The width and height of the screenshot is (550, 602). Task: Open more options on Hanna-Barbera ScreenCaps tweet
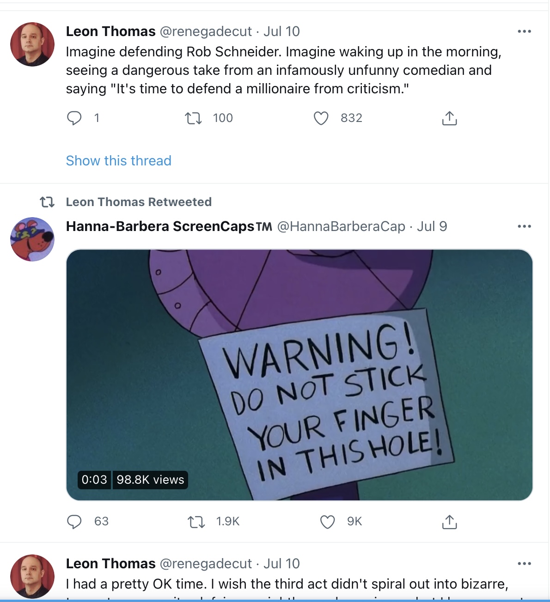524,226
